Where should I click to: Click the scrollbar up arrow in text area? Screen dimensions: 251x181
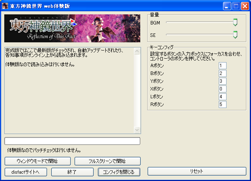point(137,50)
